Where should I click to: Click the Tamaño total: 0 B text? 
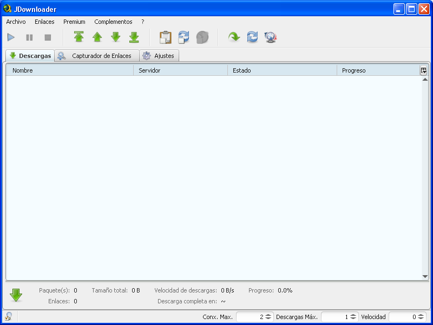tap(116, 290)
